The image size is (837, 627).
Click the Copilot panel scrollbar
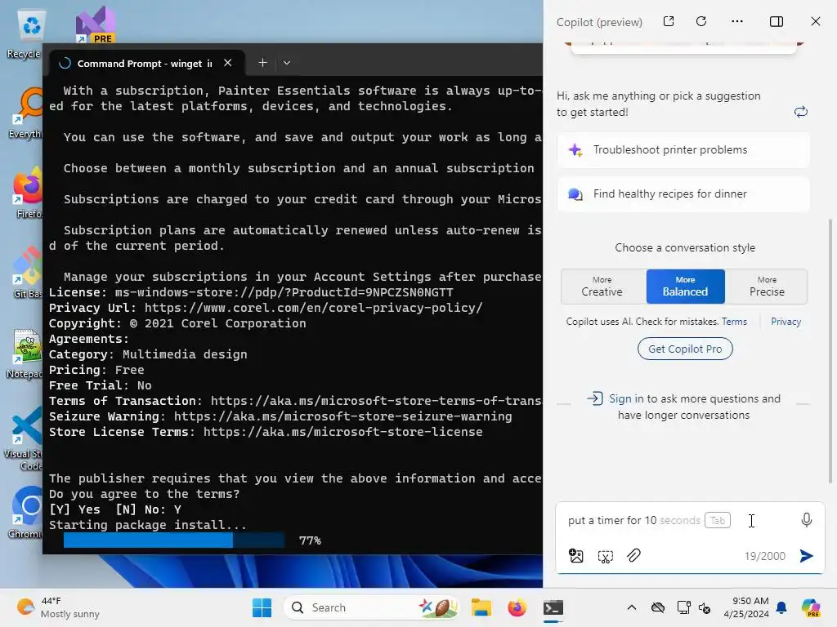(x=830, y=350)
